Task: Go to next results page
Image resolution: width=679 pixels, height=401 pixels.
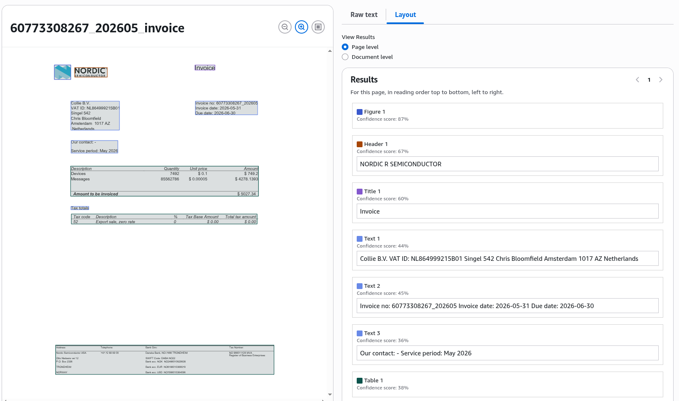Action: click(x=661, y=80)
